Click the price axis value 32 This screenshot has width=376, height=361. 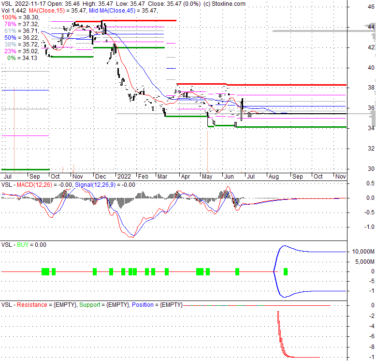pyautogui.click(x=371, y=149)
